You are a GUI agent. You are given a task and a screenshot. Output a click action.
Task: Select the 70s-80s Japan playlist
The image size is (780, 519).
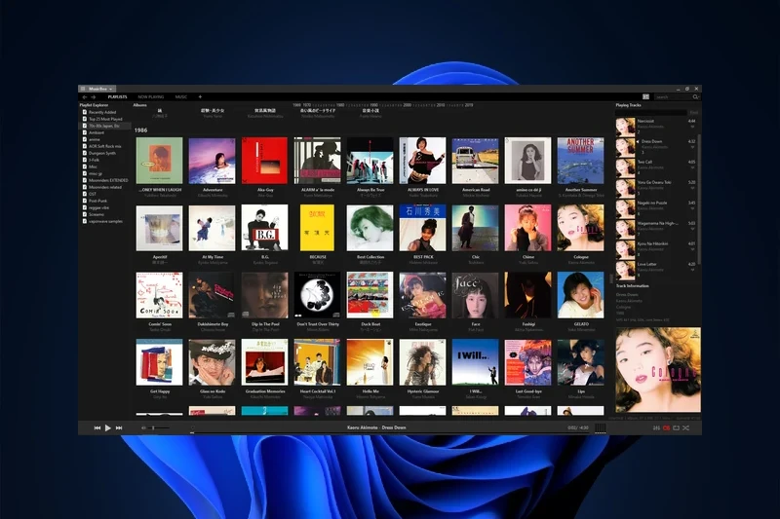[x=104, y=127]
